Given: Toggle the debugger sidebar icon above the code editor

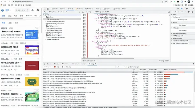Looking at the screenshot, I should (x=169, y=12).
